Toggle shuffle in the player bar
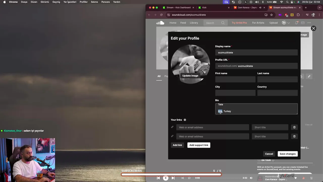This screenshot has height=182, width=323. [x=182, y=178]
